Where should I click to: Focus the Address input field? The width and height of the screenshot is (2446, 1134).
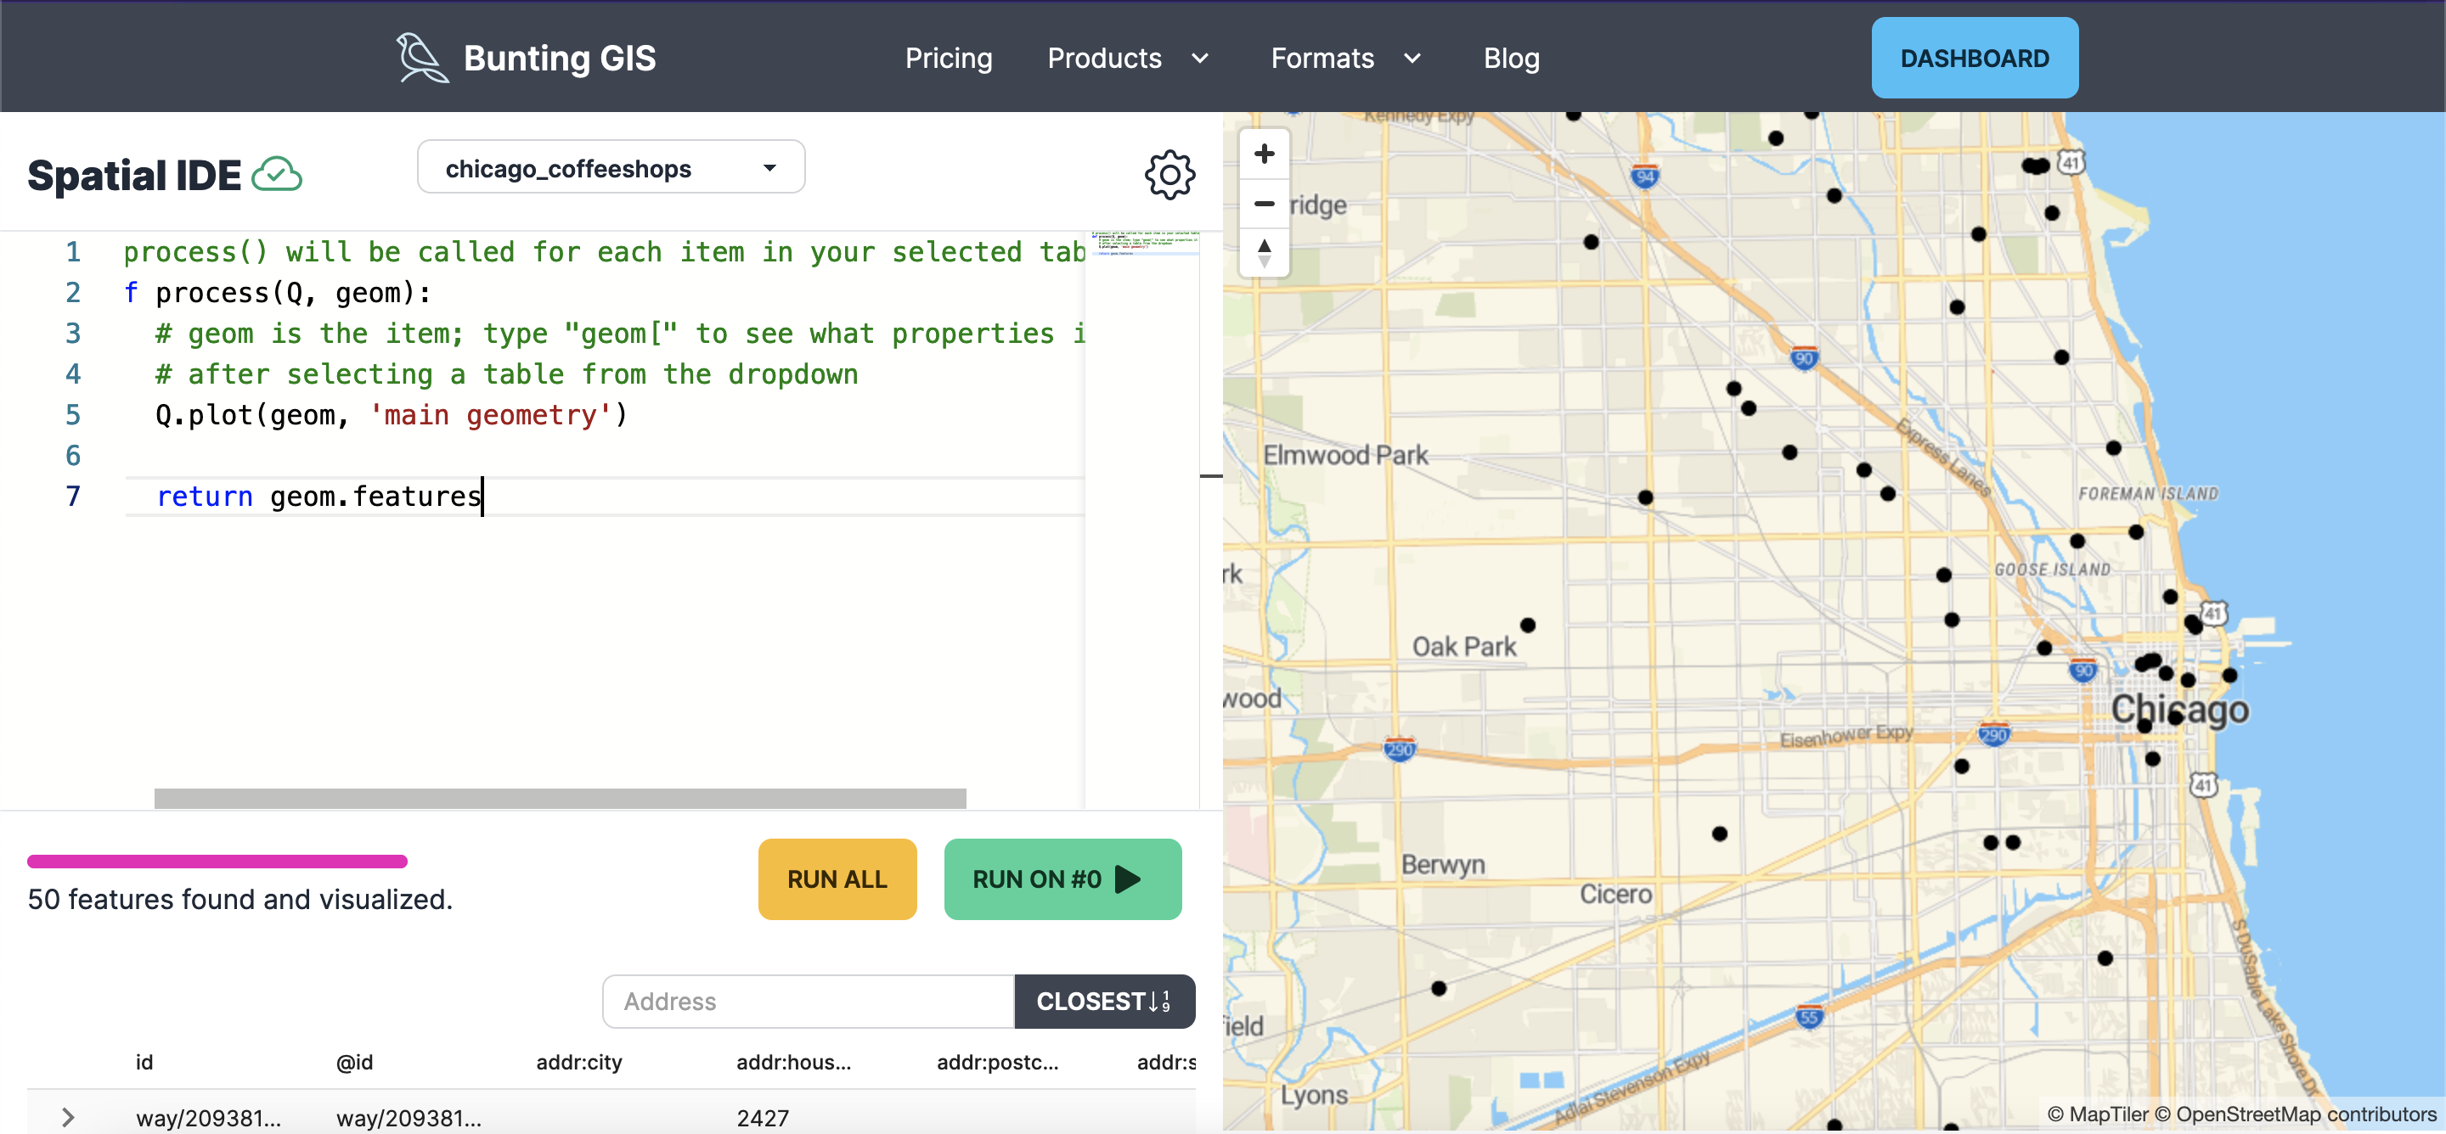(808, 1001)
